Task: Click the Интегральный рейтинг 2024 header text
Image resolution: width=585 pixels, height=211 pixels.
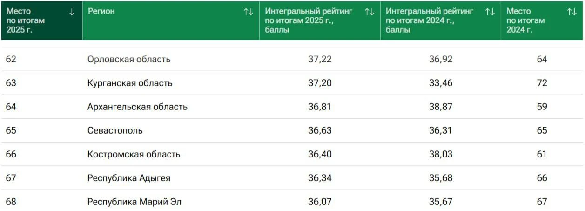Action: tap(430, 20)
